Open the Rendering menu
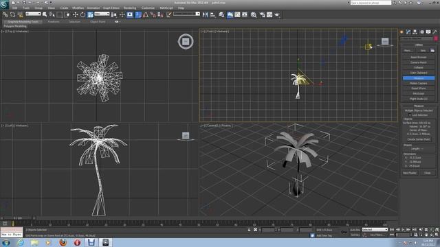Image resolution: width=440 pixels, height=247 pixels. pos(130,8)
